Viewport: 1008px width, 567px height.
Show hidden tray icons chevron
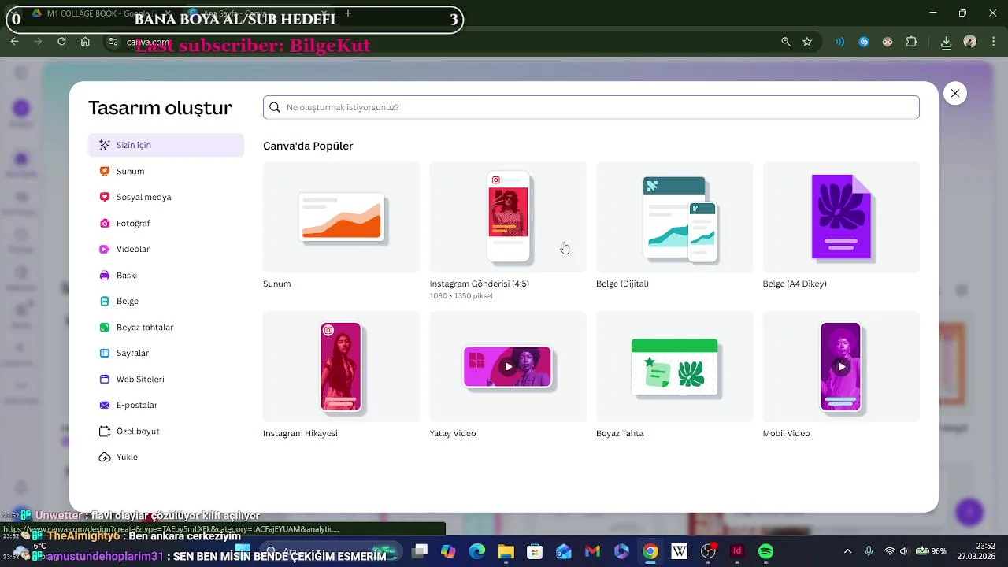click(847, 551)
